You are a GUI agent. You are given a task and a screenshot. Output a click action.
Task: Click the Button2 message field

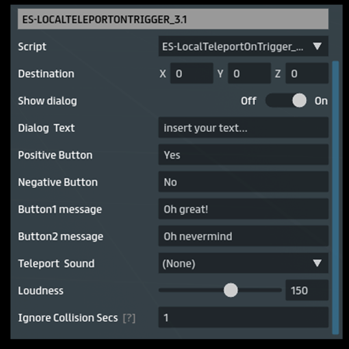[243, 236]
